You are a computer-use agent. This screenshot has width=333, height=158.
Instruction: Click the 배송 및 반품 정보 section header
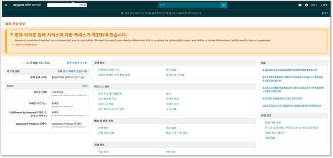(103, 121)
